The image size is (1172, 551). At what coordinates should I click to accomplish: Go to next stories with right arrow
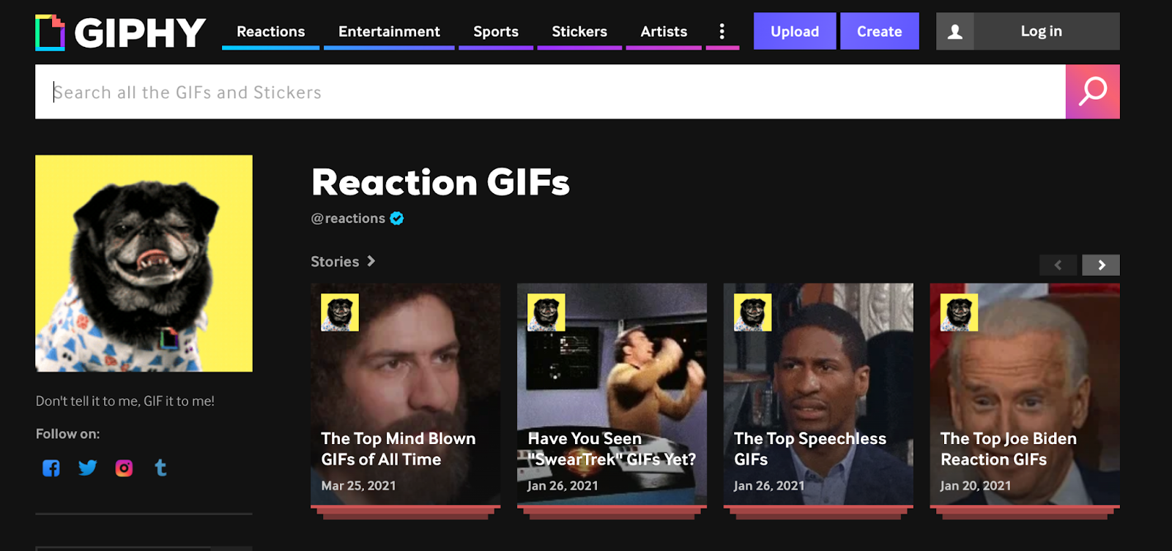pyautogui.click(x=1101, y=265)
